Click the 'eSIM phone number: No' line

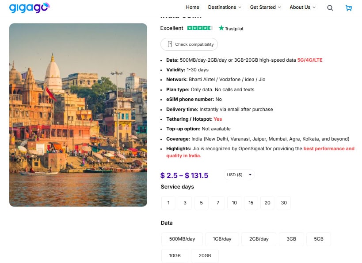(x=194, y=99)
